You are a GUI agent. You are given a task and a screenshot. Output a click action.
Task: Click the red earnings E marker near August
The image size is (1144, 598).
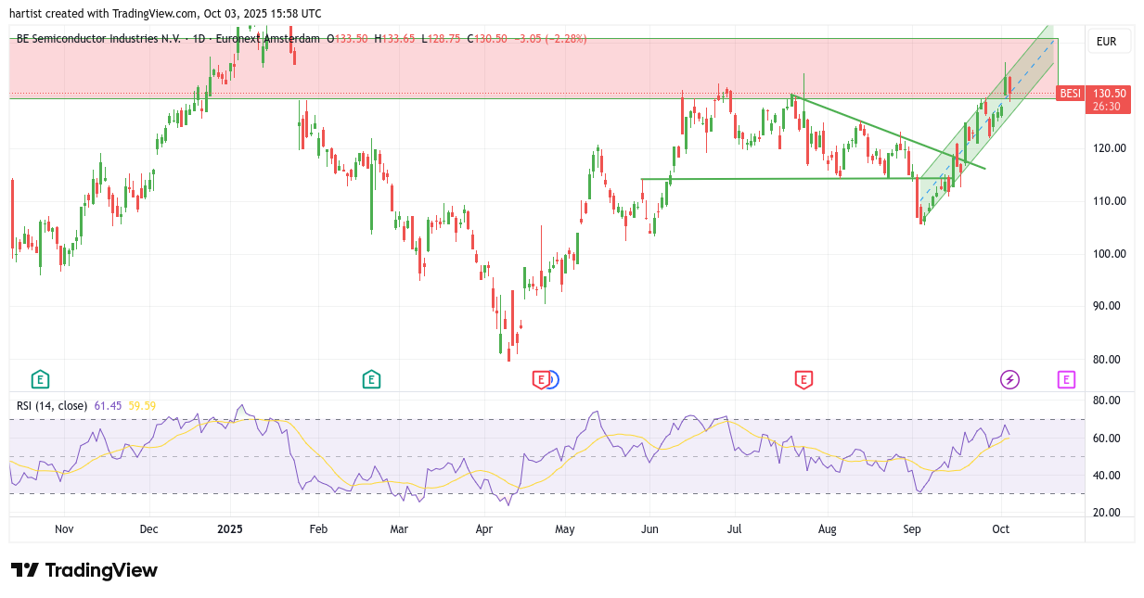(803, 378)
